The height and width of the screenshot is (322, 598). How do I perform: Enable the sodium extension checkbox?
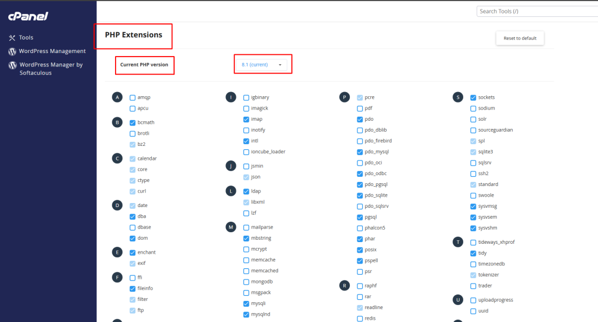point(473,108)
